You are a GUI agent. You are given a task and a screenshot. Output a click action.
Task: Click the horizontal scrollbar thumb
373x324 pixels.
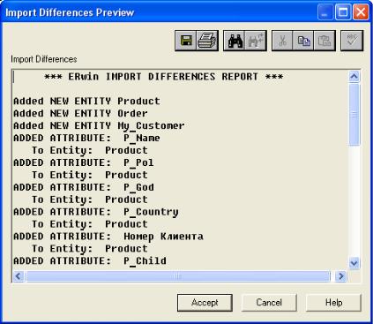point(177,276)
